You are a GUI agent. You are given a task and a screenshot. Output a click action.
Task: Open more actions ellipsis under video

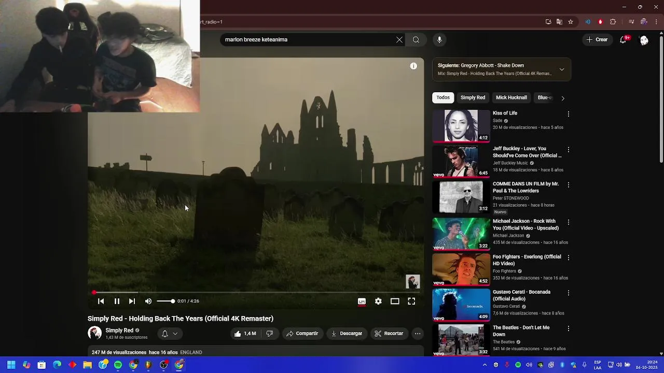click(418, 334)
